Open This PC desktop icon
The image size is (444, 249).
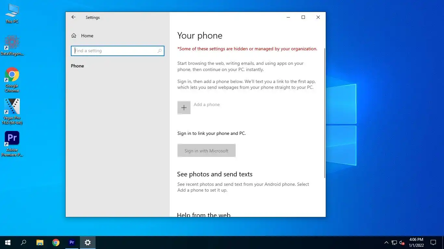coord(12,14)
